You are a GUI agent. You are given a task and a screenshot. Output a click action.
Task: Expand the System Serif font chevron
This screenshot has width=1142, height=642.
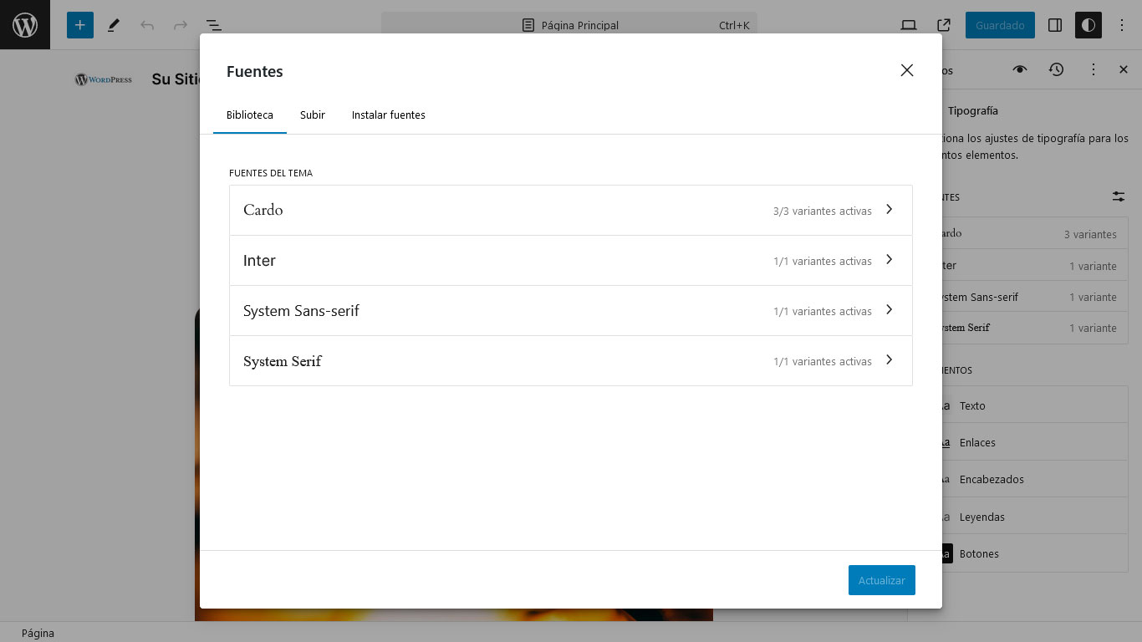point(889,360)
